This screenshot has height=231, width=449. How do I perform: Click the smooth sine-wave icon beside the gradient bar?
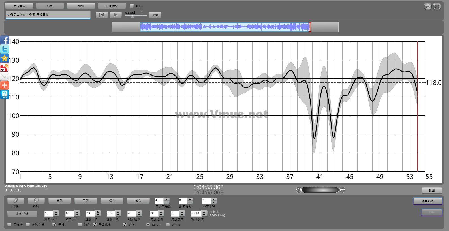[x=299, y=190]
